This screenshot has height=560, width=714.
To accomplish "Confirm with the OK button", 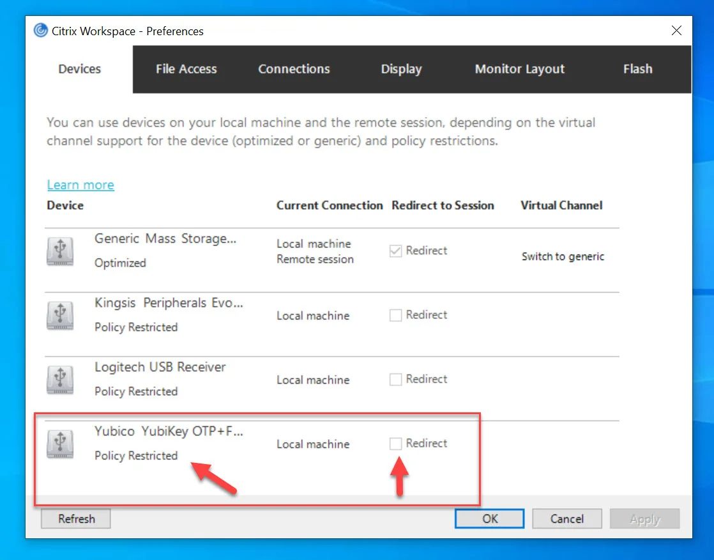I will coord(489,519).
